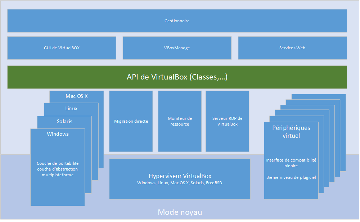This screenshot has height=222, width=360.
Task: Click the green API de VirtualBox bar
Action: coord(177,77)
